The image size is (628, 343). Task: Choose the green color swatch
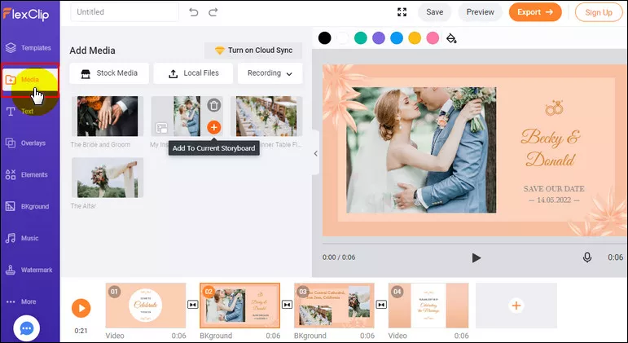pyautogui.click(x=361, y=38)
